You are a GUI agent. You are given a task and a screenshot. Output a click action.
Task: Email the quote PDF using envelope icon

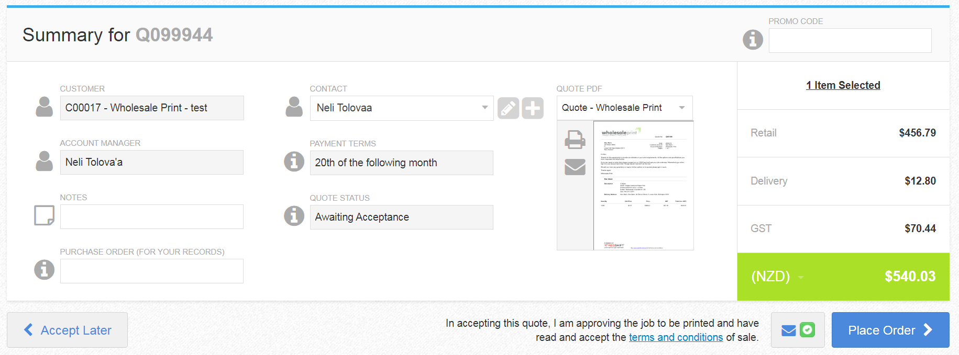click(x=575, y=167)
